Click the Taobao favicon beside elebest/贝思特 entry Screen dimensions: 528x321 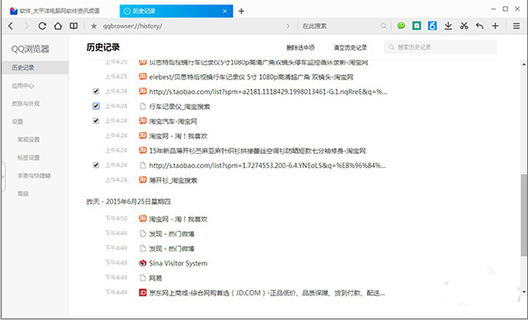(x=143, y=77)
